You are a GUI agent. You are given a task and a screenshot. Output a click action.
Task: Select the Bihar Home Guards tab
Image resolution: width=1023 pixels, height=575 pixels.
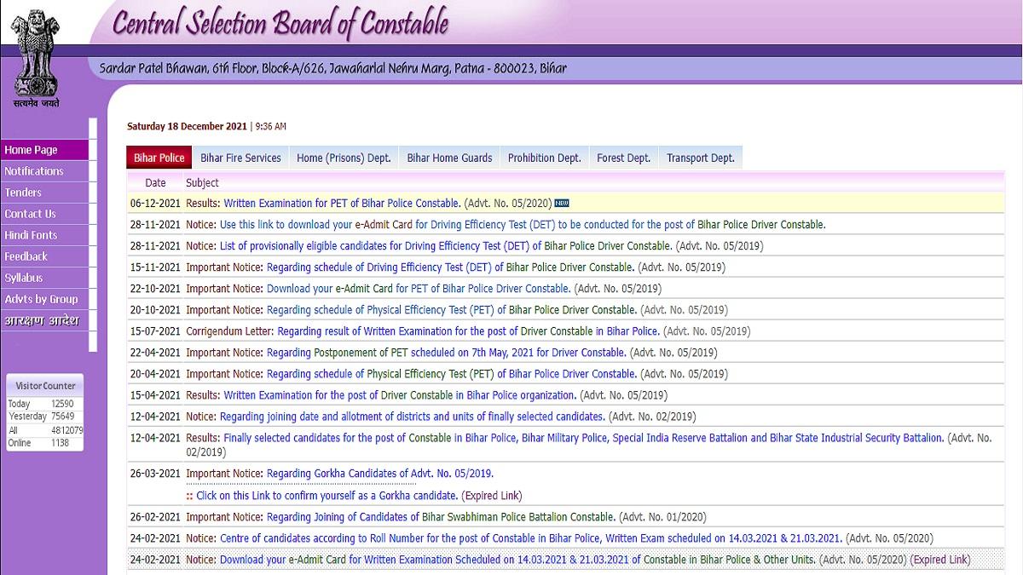[449, 158]
